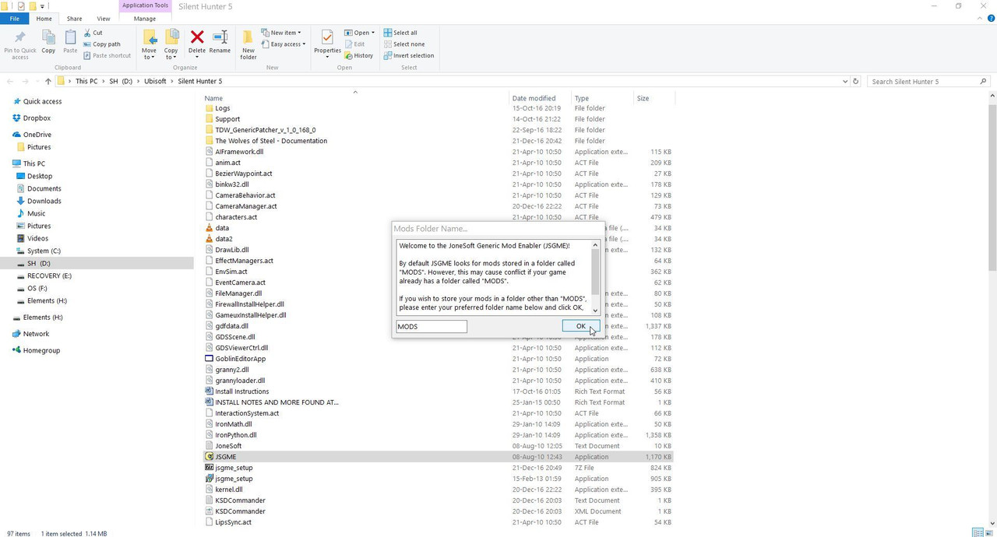
Task: Open the Easy access dropdown
Action: 283,44
